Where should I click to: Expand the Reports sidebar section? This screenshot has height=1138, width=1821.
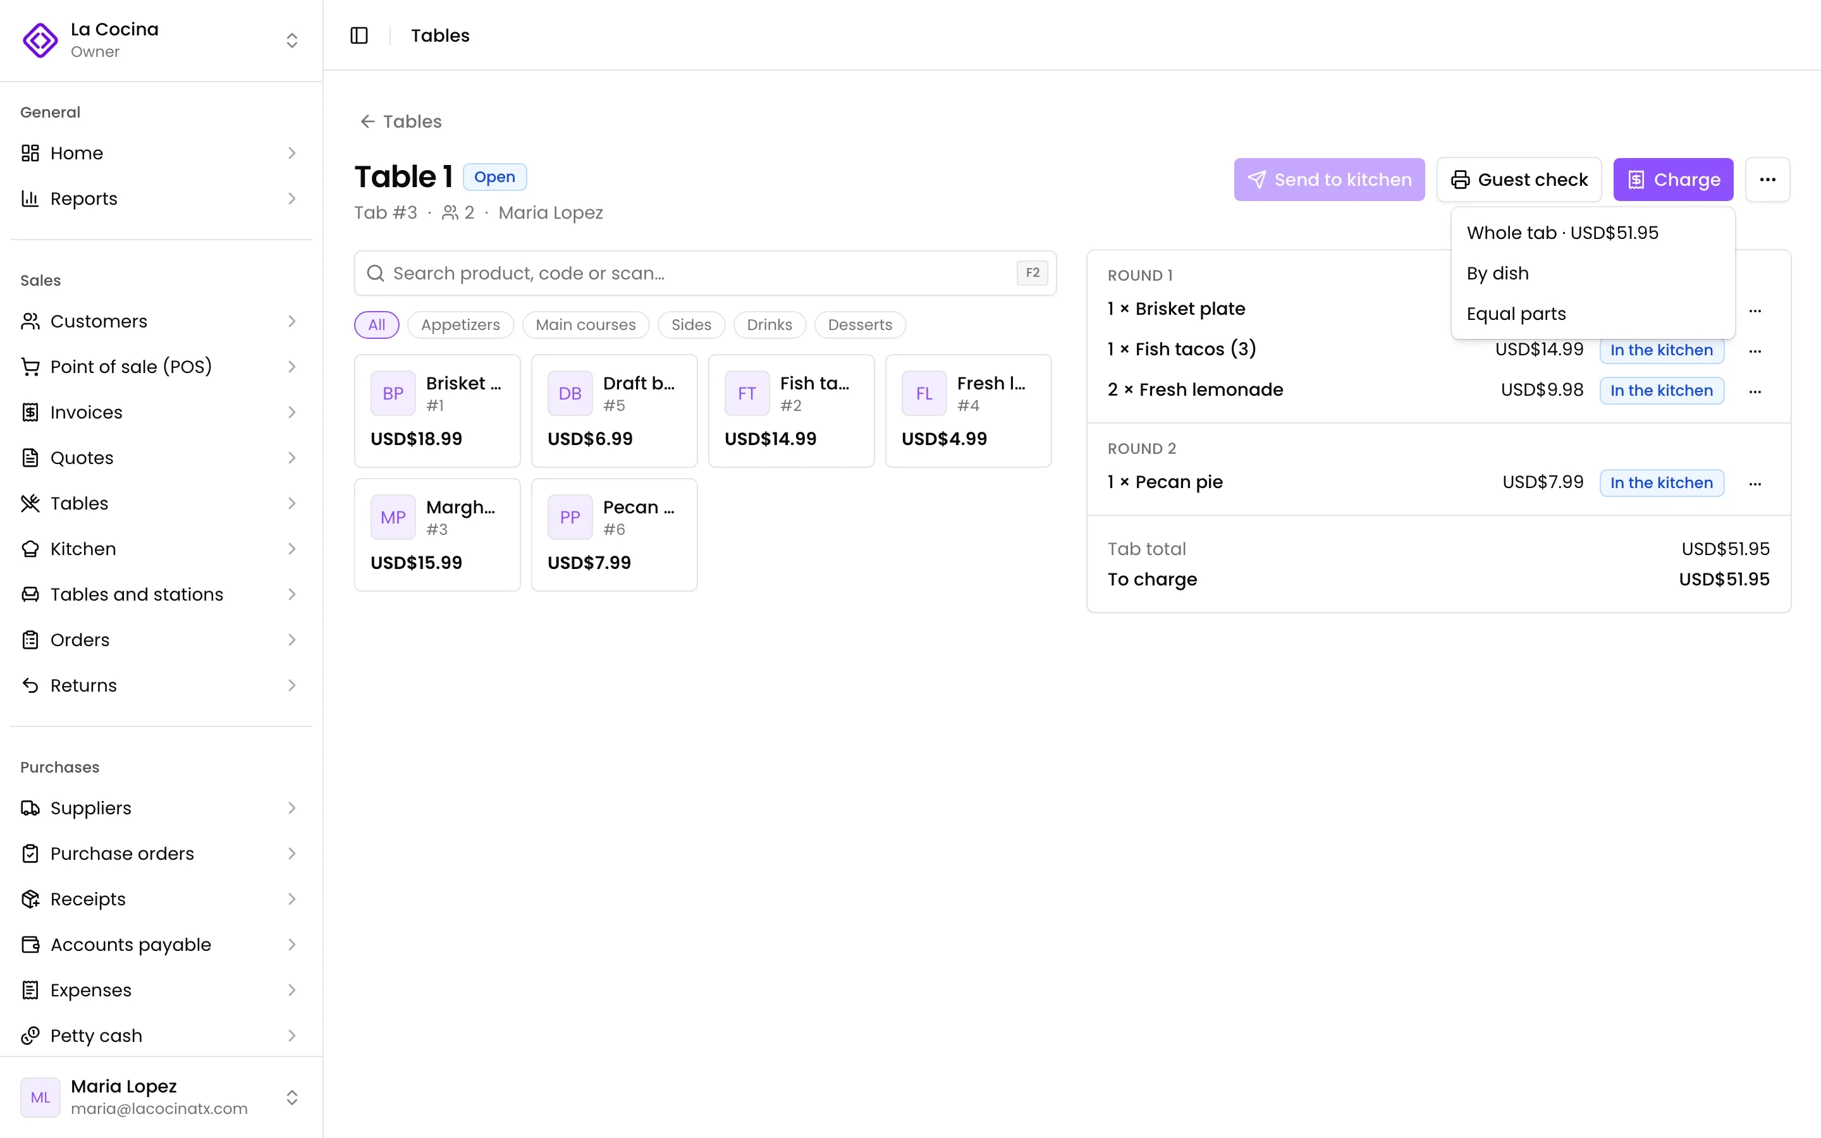coord(161,199)
